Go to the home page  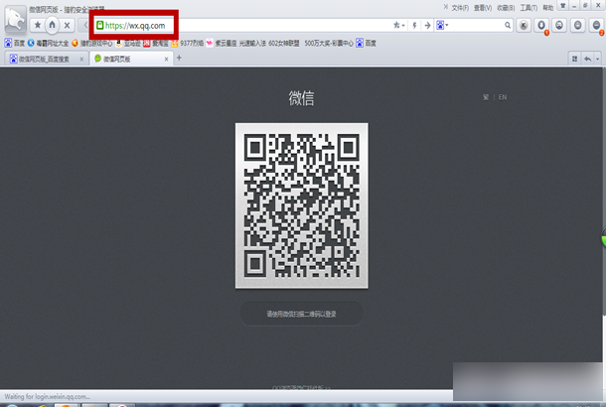53,25
